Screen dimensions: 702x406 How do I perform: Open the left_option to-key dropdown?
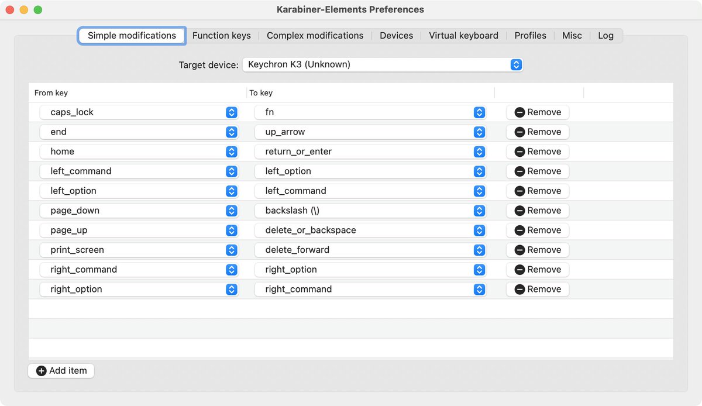[x=370, y=171]
